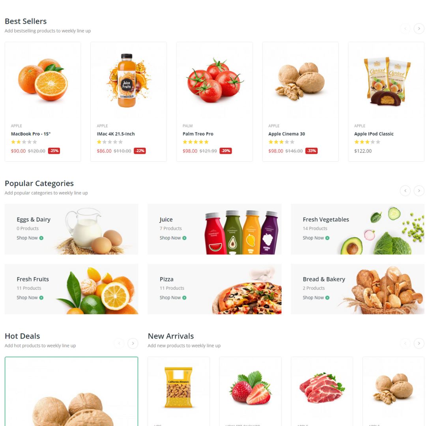Image resolution: width=426 pixels, height=426 pixels.
Task: Click next arrow in Popular Categories carousel
Action: pyautogui.click(x=419, y=191)
